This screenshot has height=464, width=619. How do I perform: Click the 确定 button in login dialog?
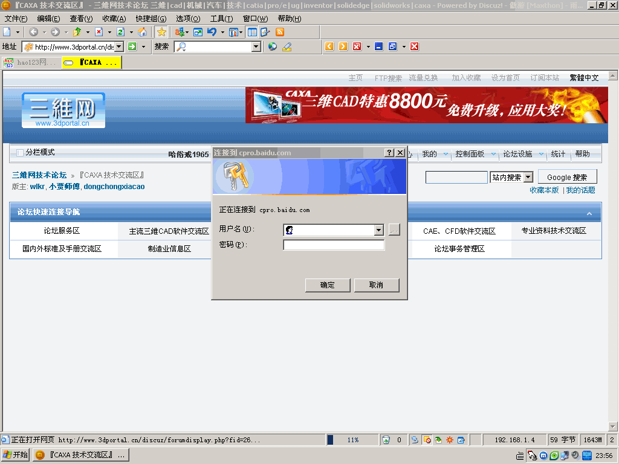tap(327, 285)
